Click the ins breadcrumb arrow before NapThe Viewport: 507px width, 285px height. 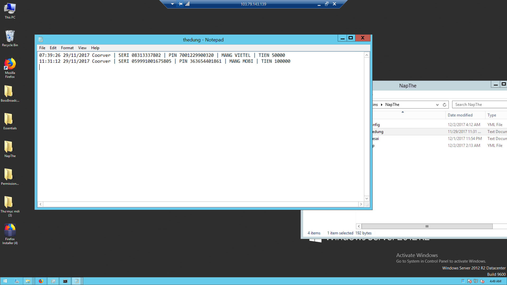point(382,105)
